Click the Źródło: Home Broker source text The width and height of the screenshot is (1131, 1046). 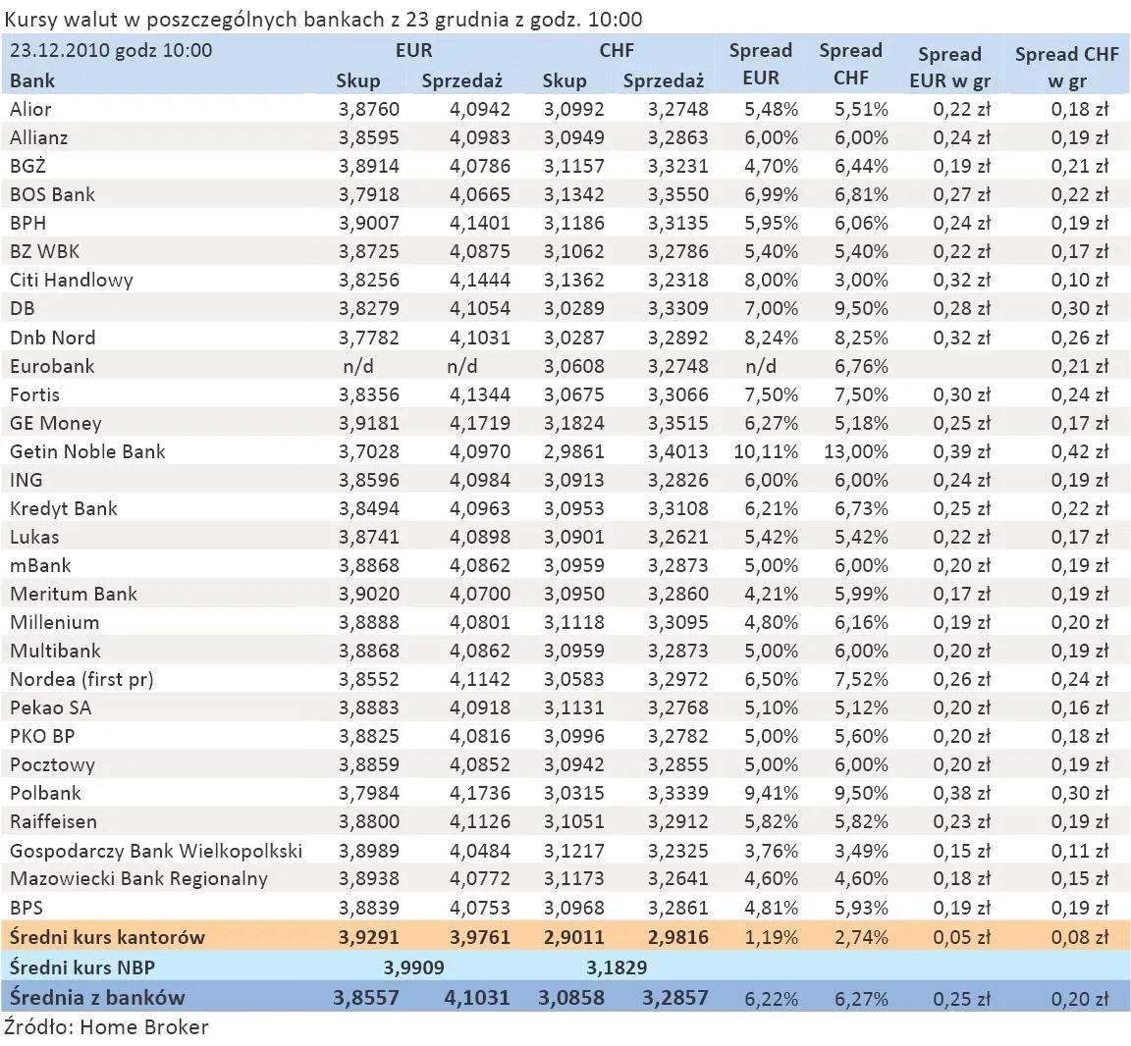click(106, 1026)
